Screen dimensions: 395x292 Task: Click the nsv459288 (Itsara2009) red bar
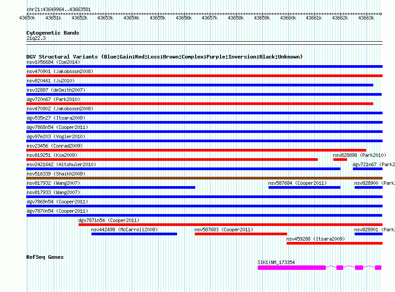coord(335,243)
